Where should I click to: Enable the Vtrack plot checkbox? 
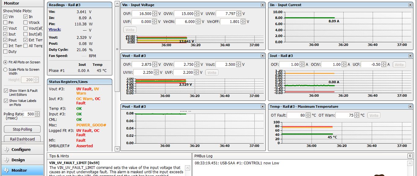26,23
